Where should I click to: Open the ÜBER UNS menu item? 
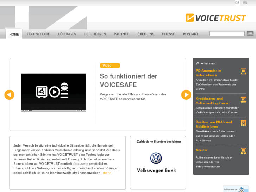[146, 34]
